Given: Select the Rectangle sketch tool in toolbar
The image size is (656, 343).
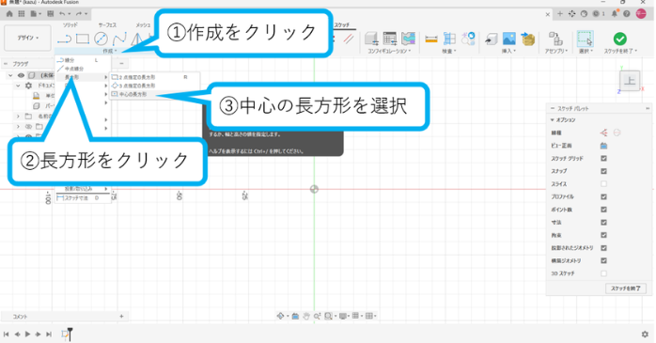Looking at the screenshot, I should click(83, 39).
